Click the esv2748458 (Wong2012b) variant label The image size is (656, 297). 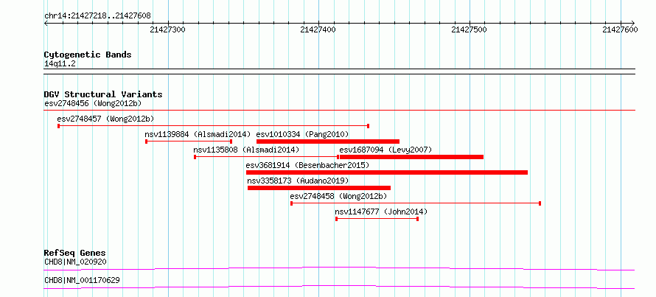(338, 196)
